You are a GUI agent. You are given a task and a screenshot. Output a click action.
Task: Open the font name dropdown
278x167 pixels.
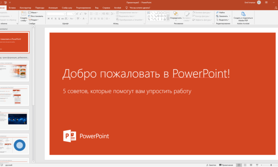click(x=64, y=14)
